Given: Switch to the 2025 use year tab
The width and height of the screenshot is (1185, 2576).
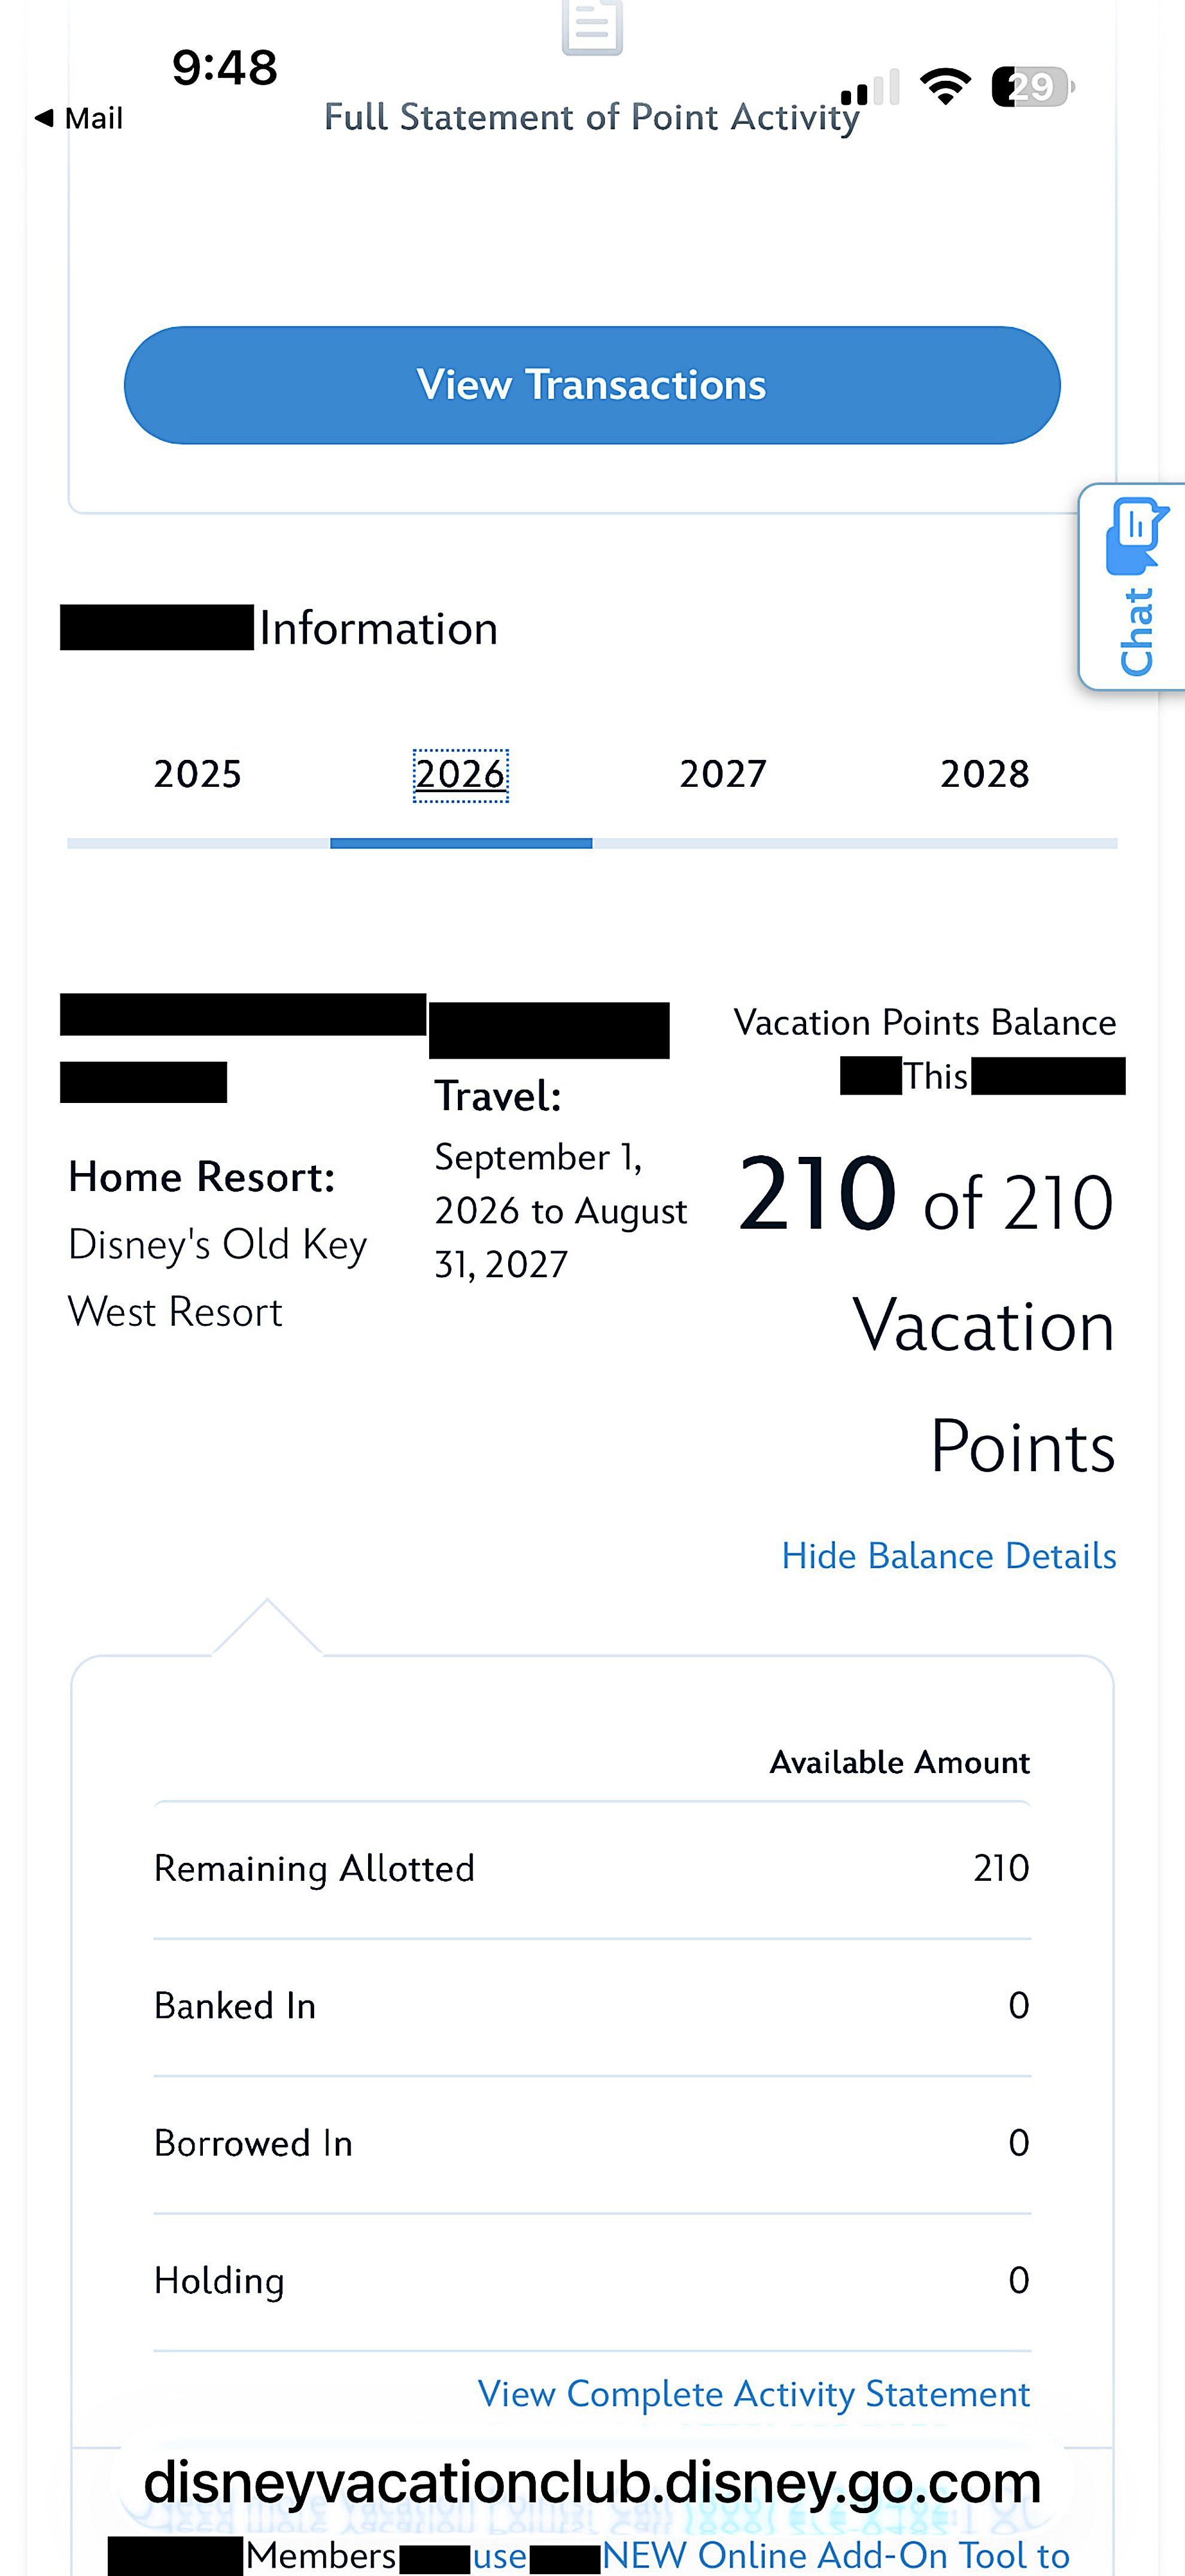Looking at the screenshot, I should pos(198,774).
